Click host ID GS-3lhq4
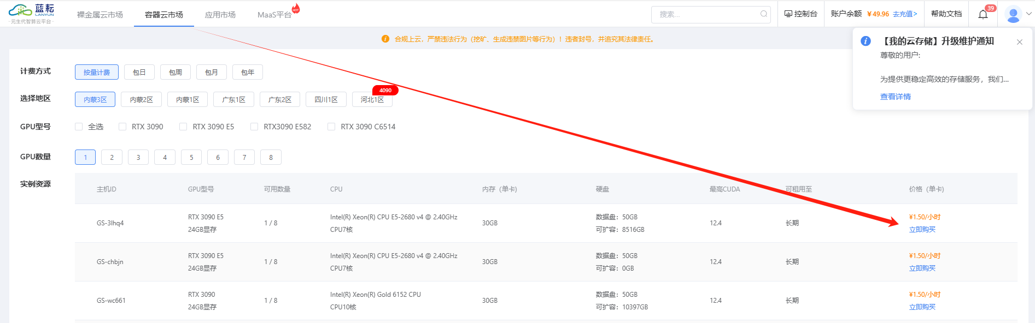Viewport: 1035px width, 323px height. coord(110,223)
